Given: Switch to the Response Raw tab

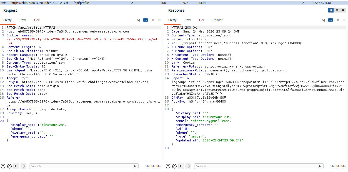Looking at the screenshot, I should 188,20.
